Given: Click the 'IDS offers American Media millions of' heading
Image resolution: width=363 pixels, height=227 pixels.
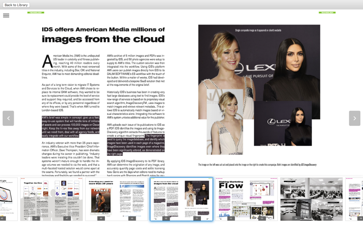Looking at the screenshot, I should pos(103,30).
